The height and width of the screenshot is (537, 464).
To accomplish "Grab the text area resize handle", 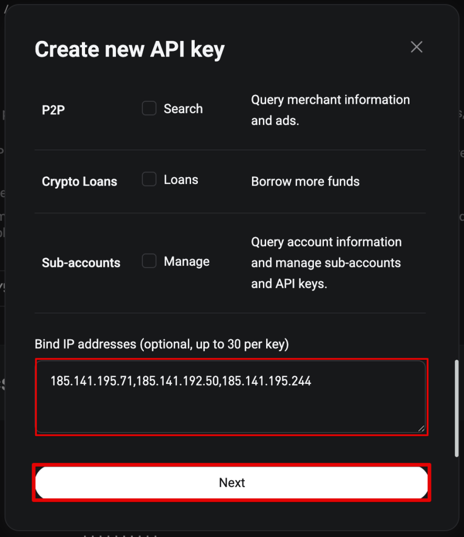I will [421, 429].
